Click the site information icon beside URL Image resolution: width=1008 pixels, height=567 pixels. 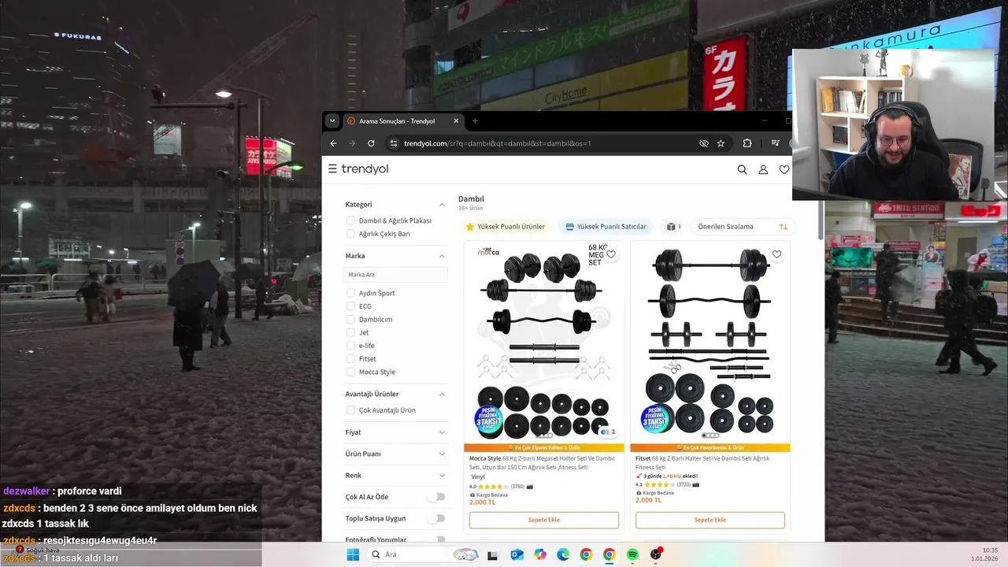(x=394, y=143)
